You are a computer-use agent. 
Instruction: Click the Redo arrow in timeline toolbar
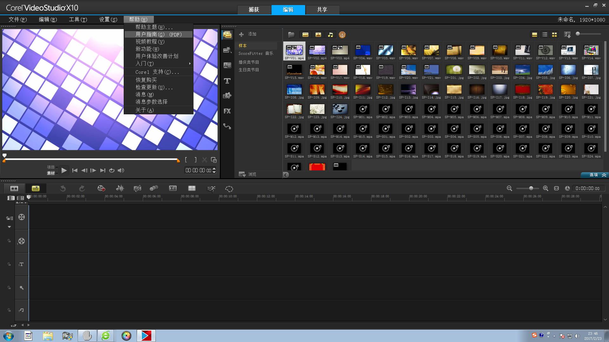pyautogui.click(x=82, y=188)
